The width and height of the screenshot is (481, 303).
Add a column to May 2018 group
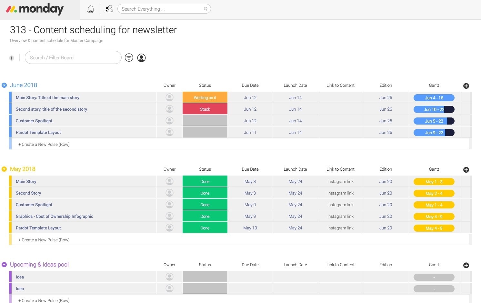tap(466, 170)
